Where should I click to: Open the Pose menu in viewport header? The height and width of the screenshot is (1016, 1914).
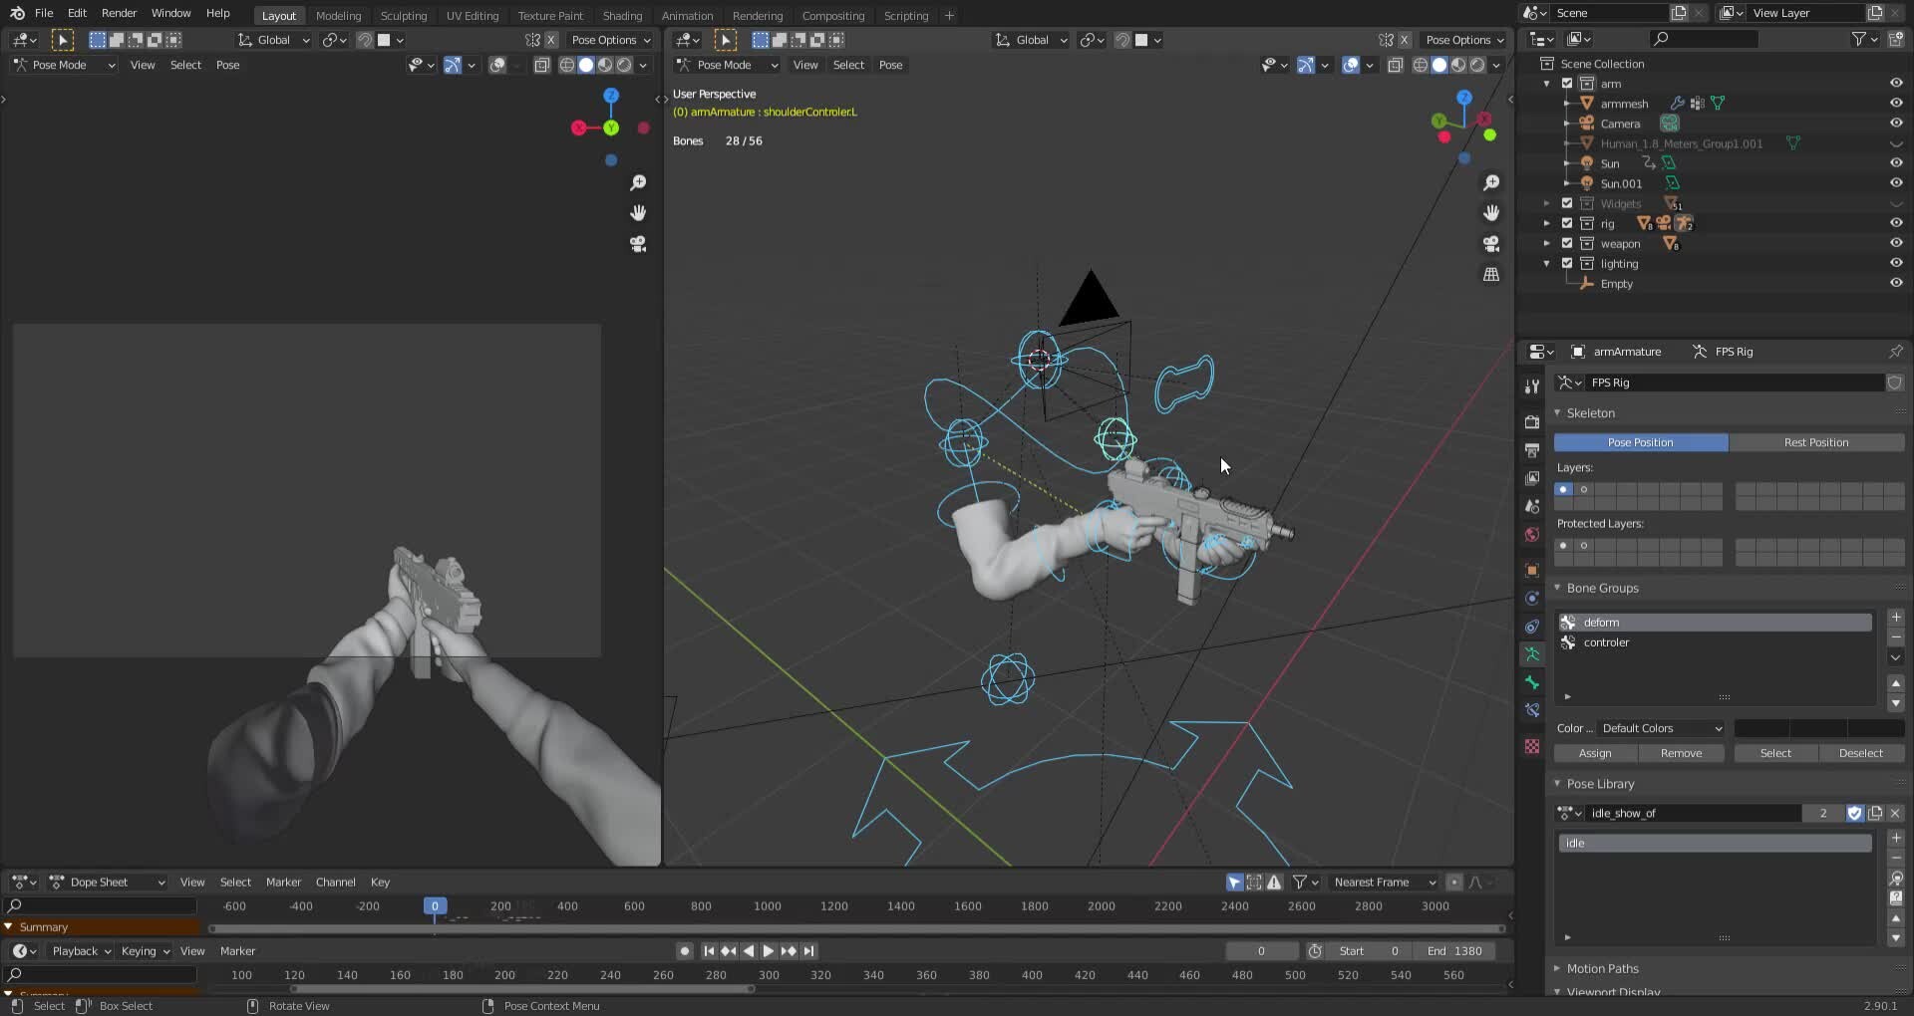click(x=890, y=65)
